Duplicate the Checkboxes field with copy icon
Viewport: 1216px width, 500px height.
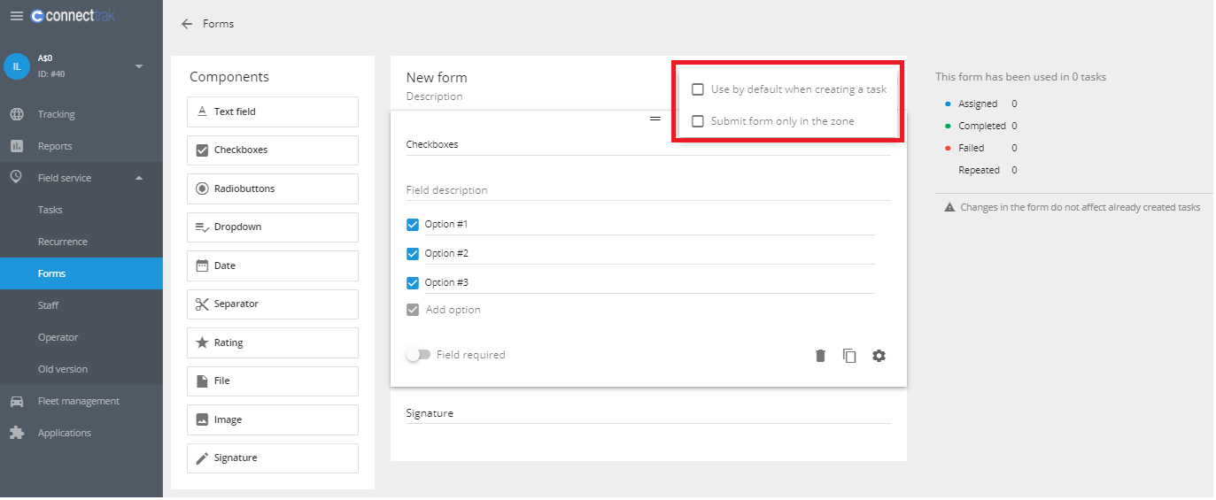849,356
